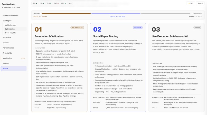Image resolution: width=207 pixels, height=115 pixels.
Task: Click 'Local + Cloud Run (single-tenant)' hosting value
Action: point(59,104)
